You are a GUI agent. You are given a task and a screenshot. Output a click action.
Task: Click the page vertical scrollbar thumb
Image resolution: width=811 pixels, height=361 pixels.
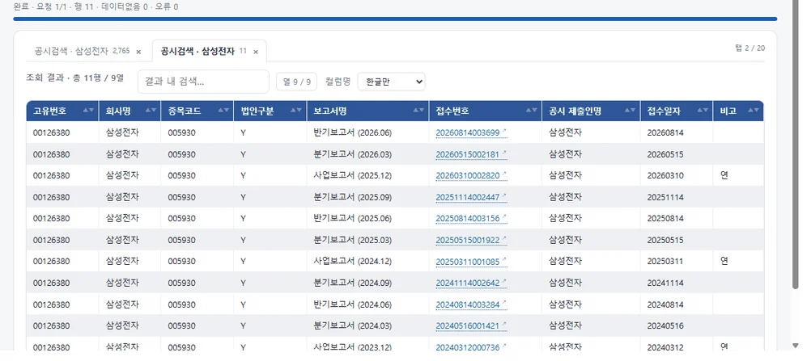(796, 145)
